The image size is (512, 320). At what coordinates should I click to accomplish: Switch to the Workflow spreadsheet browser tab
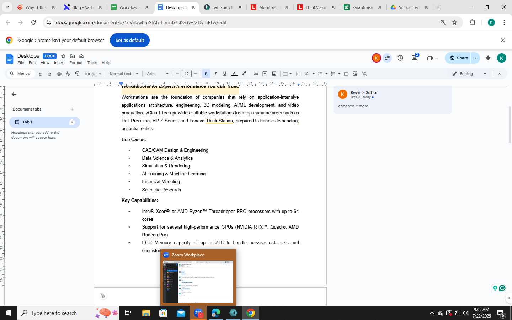tap(129, 7)
